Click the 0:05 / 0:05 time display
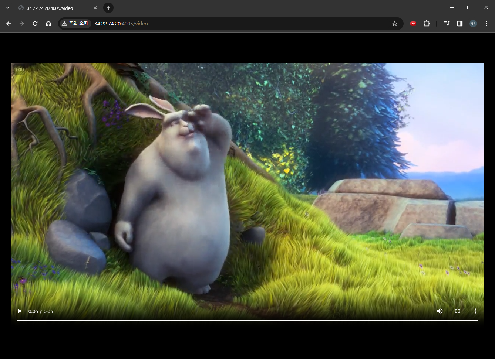This screenshot has width=495, height=359. (41, 311)
